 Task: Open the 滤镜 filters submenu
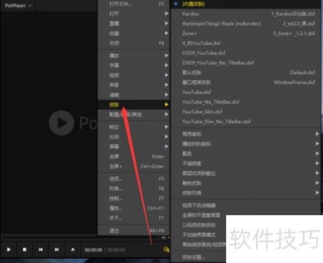click(134, 95)
